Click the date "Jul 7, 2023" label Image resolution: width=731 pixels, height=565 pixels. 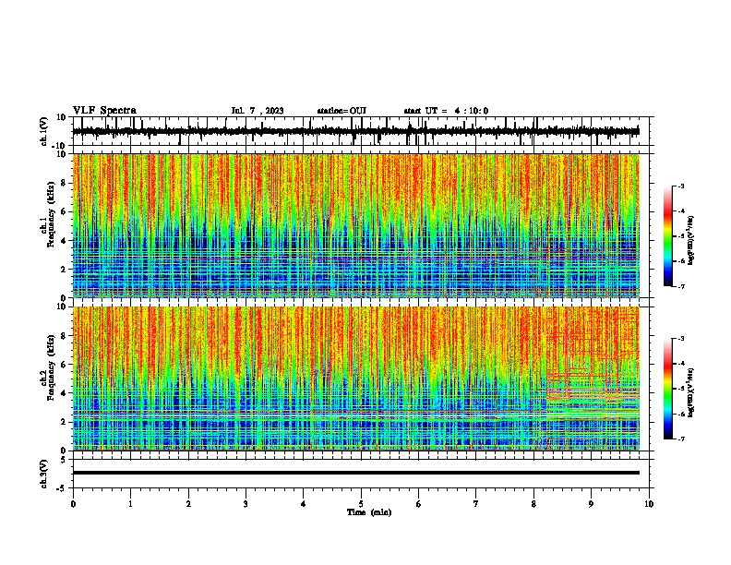point(258,111)
